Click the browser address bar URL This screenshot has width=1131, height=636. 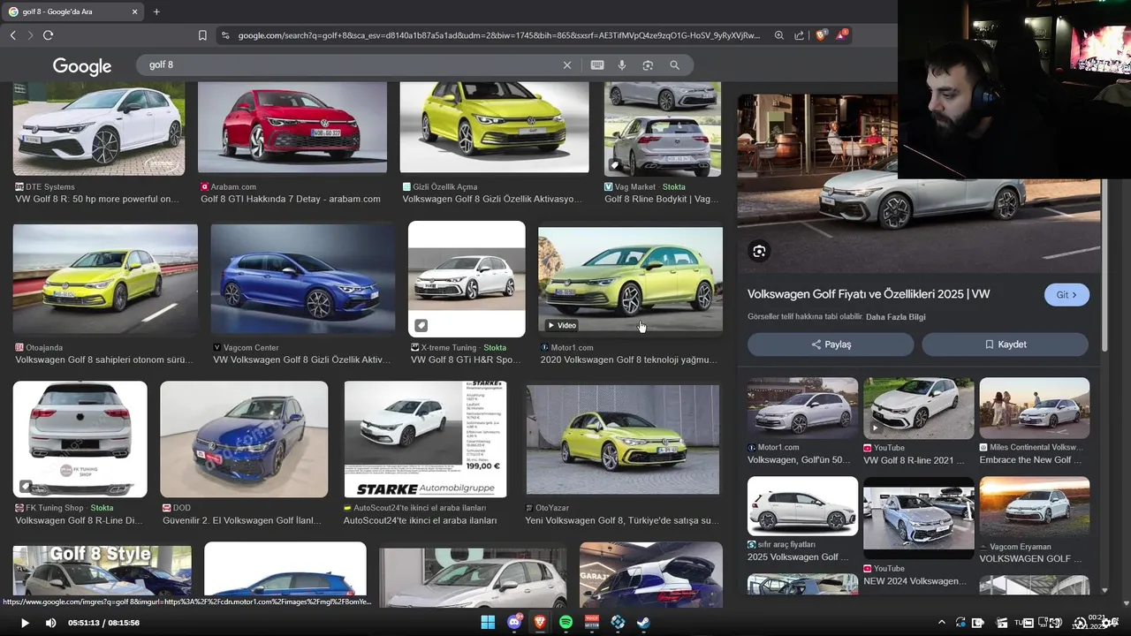point(499,35)
